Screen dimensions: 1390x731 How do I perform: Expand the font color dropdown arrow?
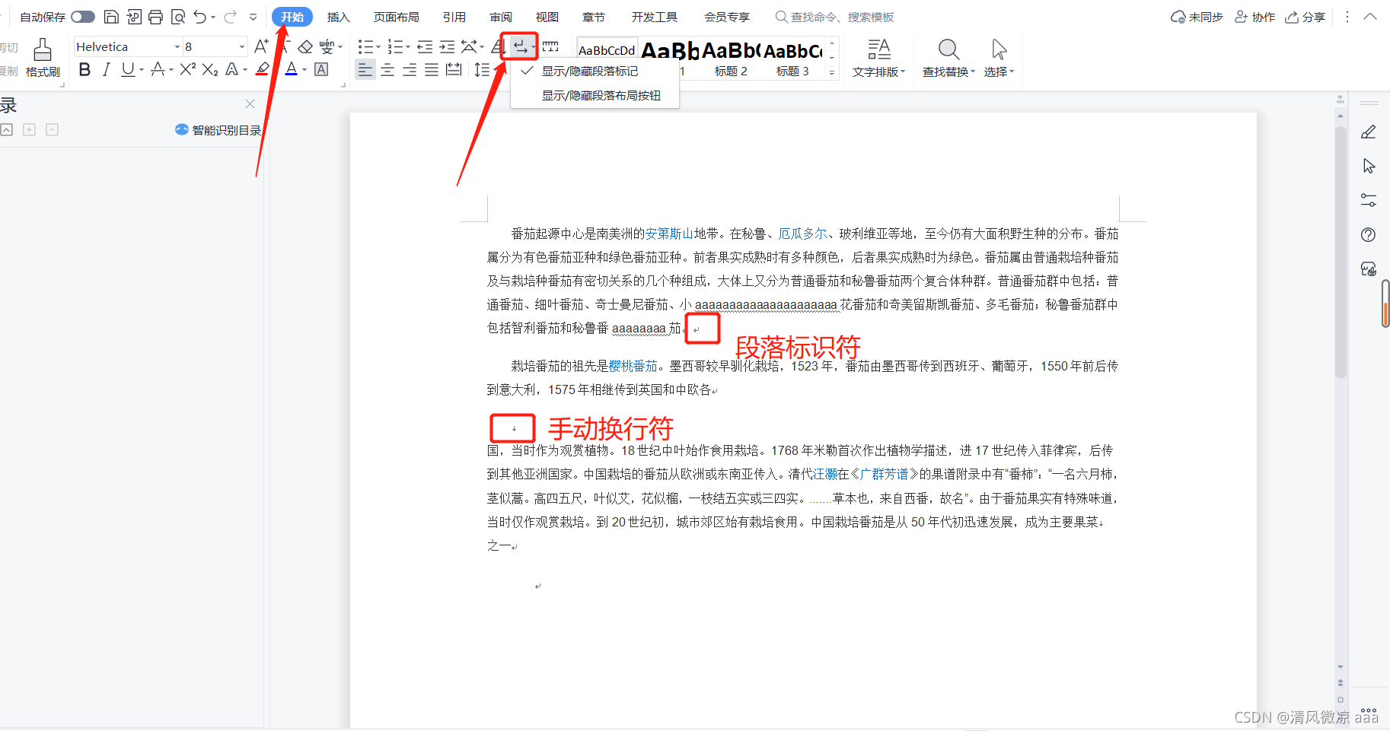click(304, 70)
